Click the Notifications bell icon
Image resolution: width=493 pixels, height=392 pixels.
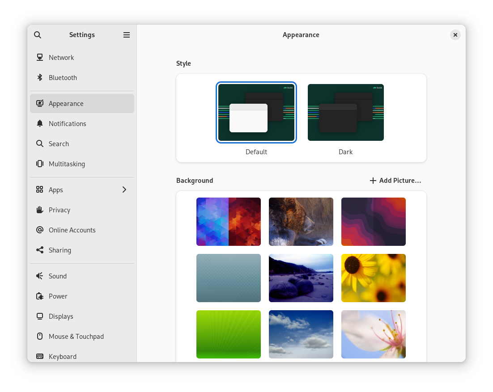[x=40, y=124]
